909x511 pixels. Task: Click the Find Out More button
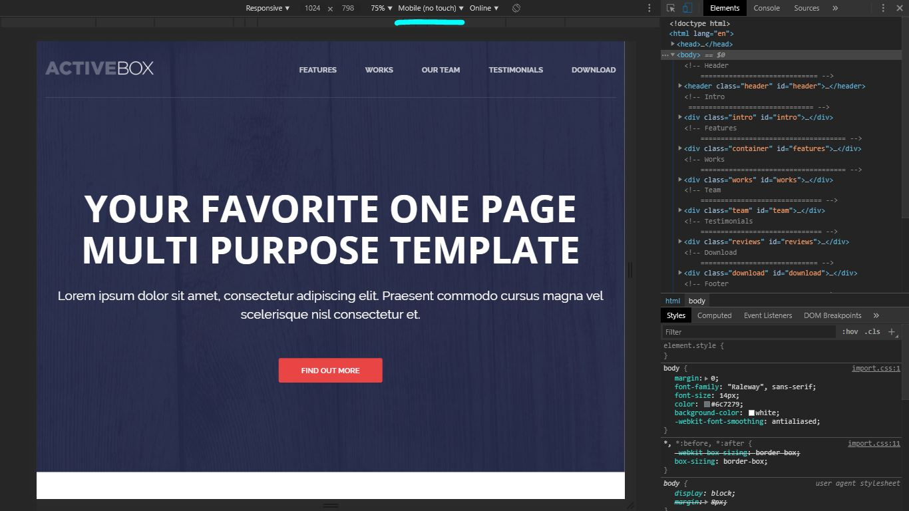[x=330, y=371]
